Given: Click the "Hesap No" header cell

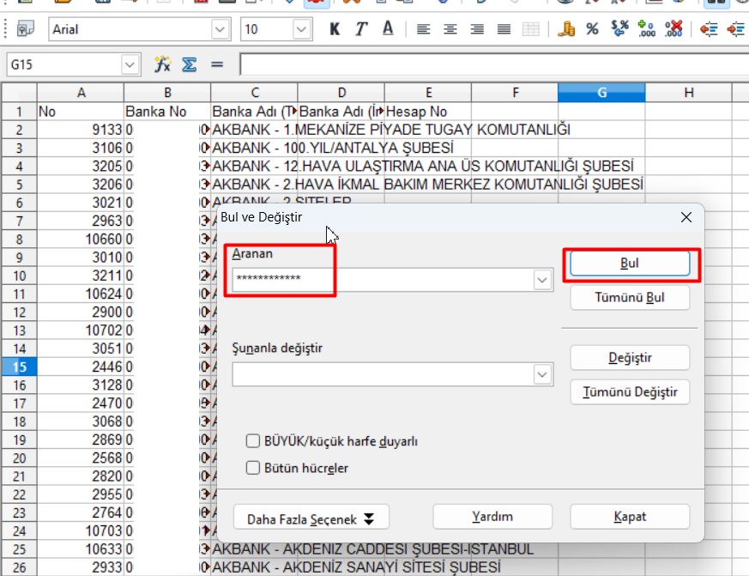Looking at the screenshot, I should tap(428, 112).
